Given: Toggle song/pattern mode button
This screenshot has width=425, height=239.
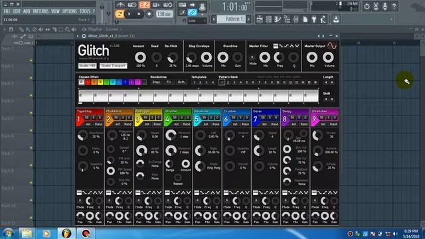Looking at the screenshot, I should coord(119,14).
